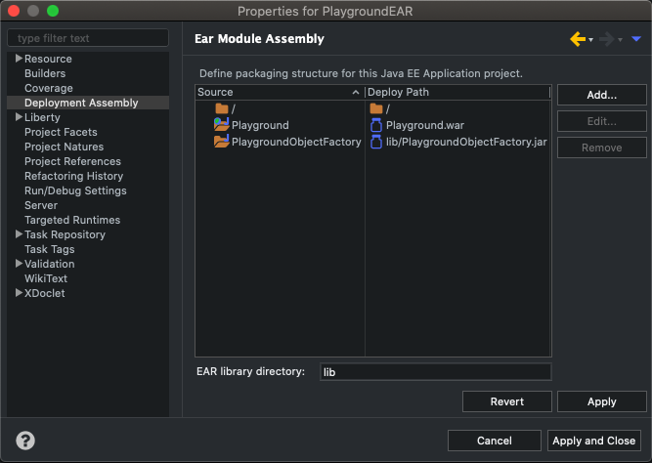Click the yellow Back navigation arrow

coord(578,39)
